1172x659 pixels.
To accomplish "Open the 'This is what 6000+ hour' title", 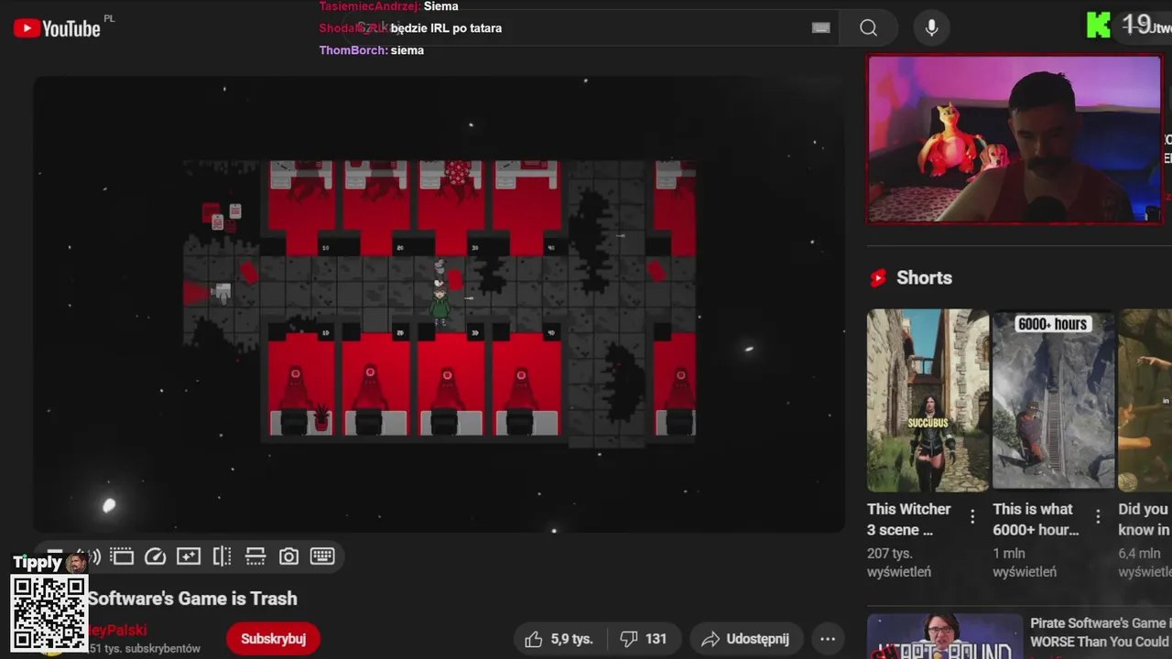I will point(1036,519).
